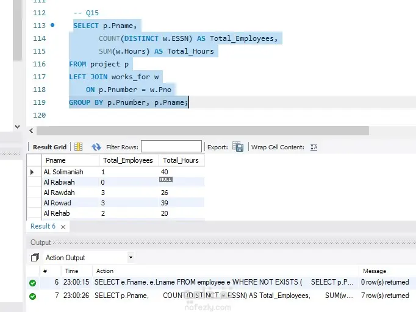Export recordset to external file

(238, 147)
